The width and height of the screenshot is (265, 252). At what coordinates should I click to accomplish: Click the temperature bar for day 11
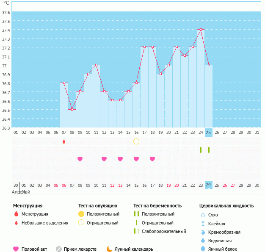pyautogui.click(x=96, y=97)
